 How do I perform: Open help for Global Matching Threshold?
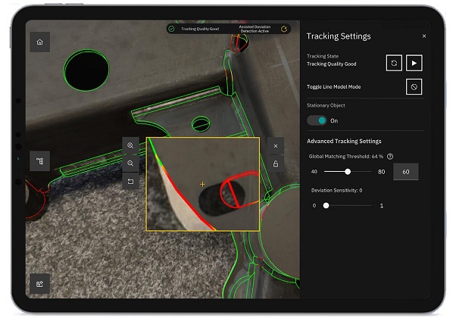click(x=389, y=157)
